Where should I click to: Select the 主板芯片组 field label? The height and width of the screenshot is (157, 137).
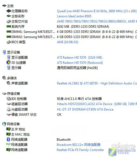coord(20,21)
